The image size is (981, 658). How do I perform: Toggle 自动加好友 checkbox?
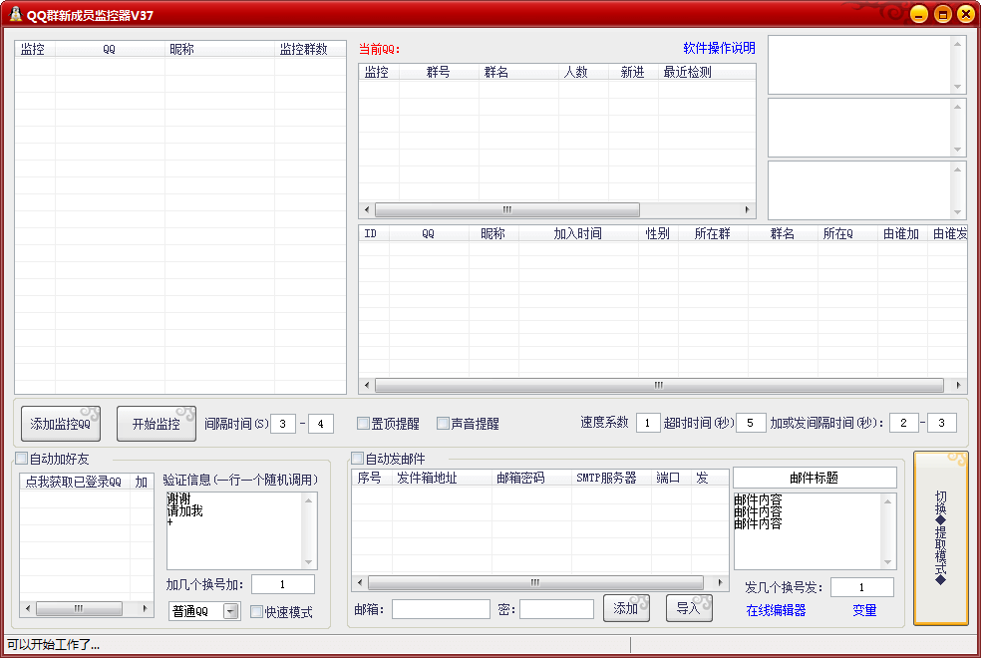click(22, 459)
